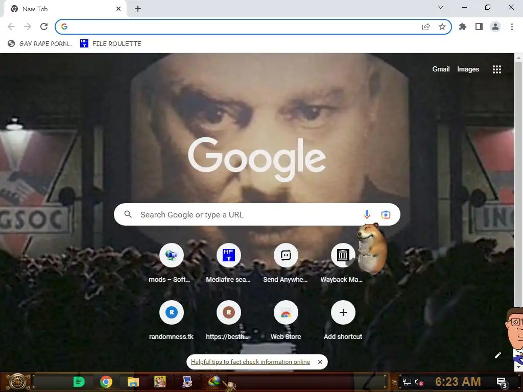
Task: Open the https://besth... shortcut
Action: click(x=229, y=312)
